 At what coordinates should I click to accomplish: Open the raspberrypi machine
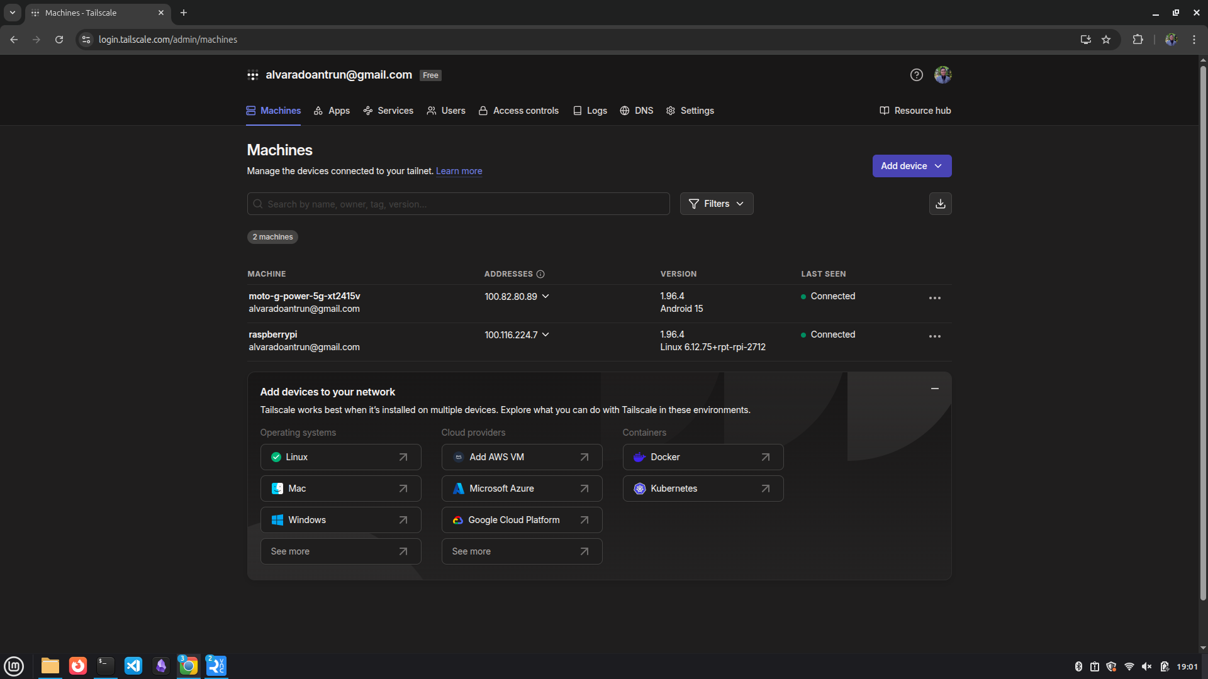(272, 334)
